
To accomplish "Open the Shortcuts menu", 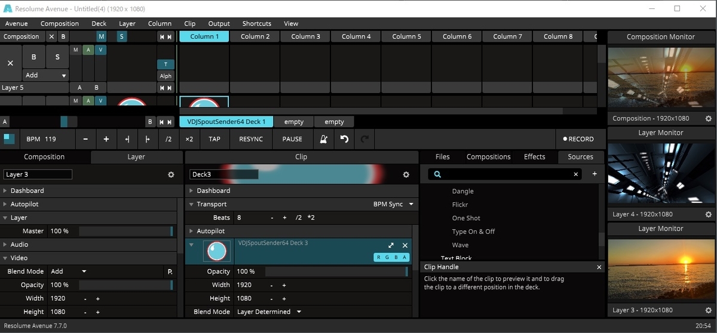I will click(x=256, y=24).
